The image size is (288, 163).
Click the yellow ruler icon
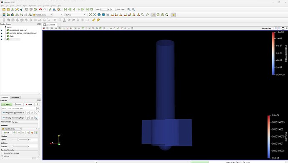pos(94,20)
